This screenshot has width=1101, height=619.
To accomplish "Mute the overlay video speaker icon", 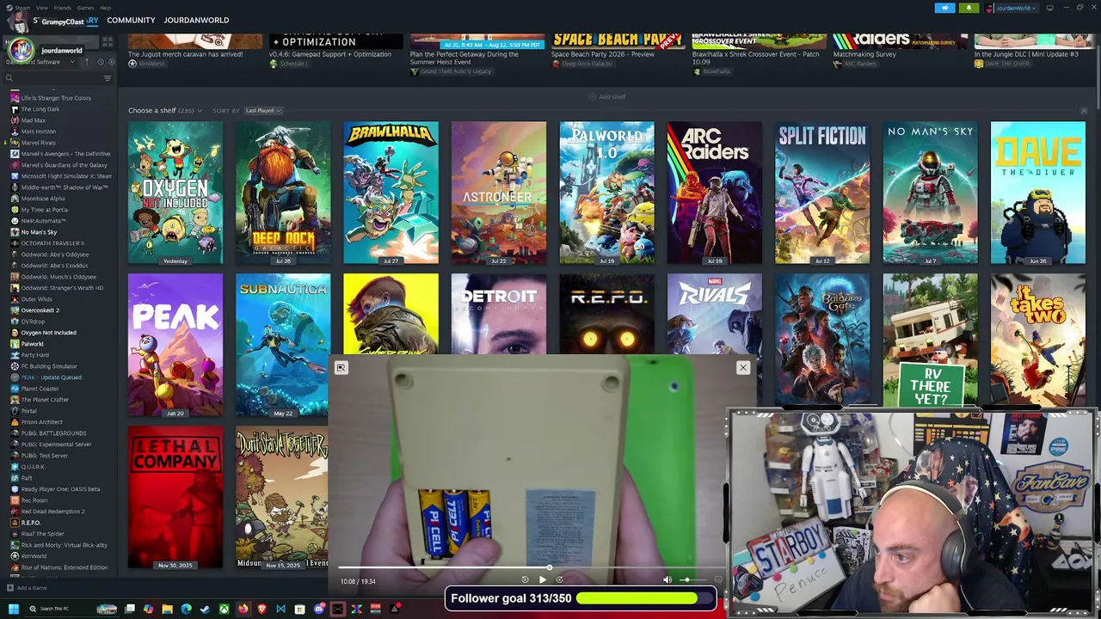I will [x=667, y=580].
